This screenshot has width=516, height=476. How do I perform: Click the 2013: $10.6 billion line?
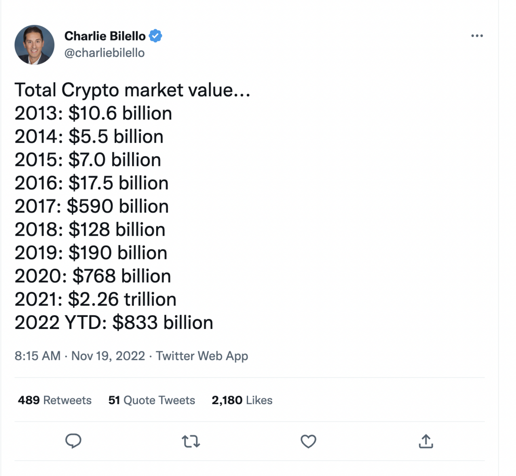[x=93, y=114]
